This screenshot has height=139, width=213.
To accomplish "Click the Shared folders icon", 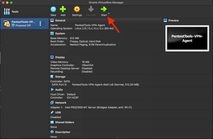I will [52, 122].
